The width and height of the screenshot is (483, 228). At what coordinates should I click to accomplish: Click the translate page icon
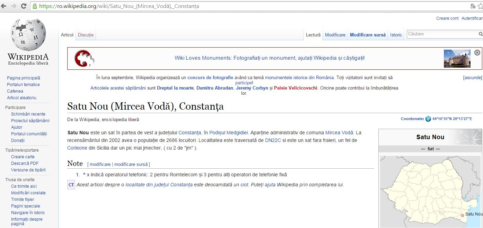(x=473, y=6)
